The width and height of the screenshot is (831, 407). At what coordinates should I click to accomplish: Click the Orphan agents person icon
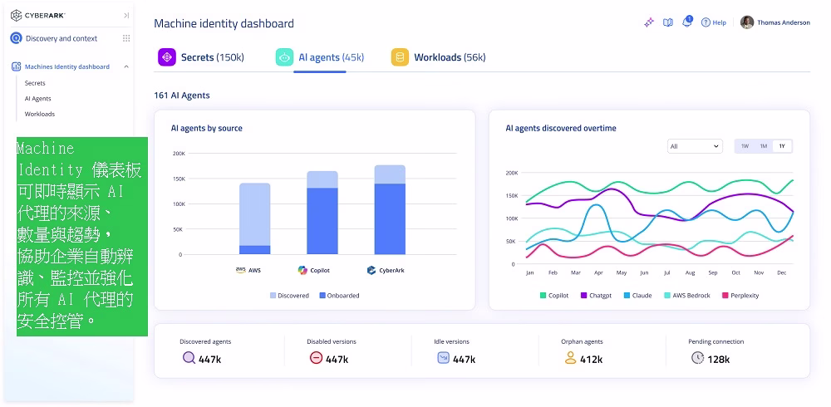click(570, 359)
